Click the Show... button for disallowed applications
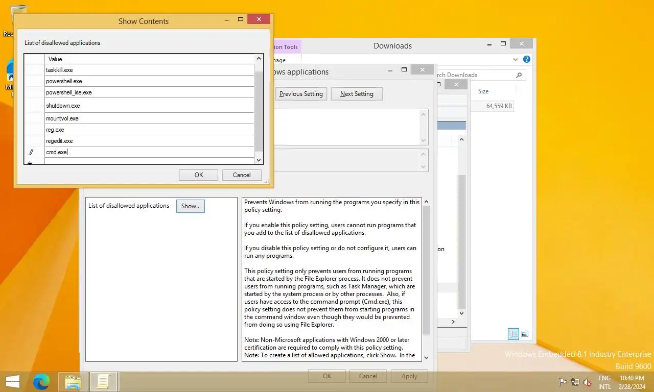Image resolution: width=654 pixels, height=392 pixels. tap(191, 206)
